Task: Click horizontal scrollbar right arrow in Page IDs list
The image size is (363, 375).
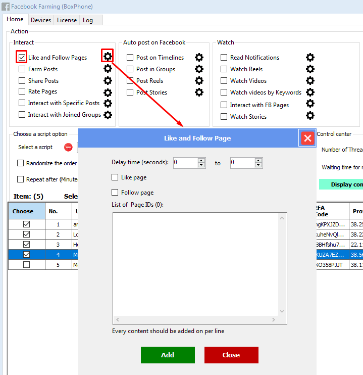Action: [274, 319]
